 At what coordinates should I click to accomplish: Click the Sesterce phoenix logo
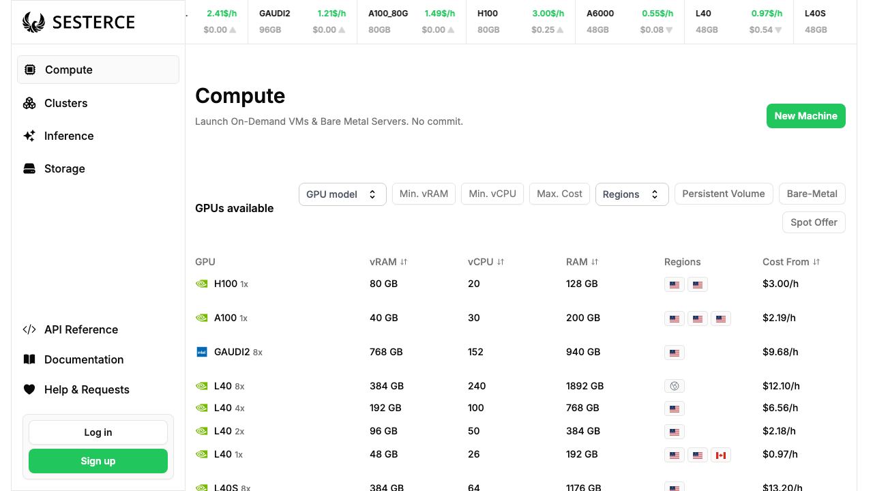coord(33,22)
